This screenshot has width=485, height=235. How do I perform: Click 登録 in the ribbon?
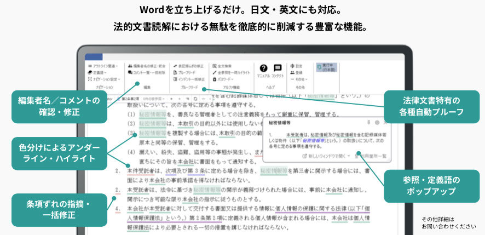(297, 72)
